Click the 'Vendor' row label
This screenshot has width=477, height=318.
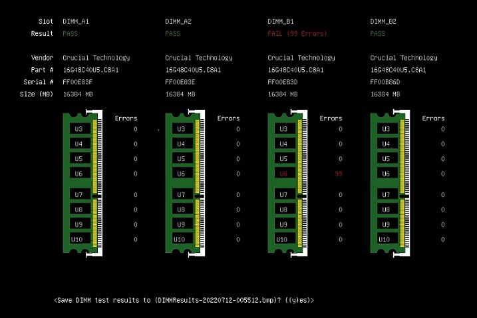[x=43, y=58]
